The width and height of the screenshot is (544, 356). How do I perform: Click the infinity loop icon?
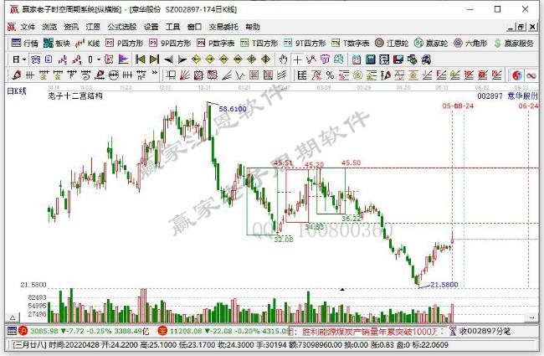click(531, 75)
